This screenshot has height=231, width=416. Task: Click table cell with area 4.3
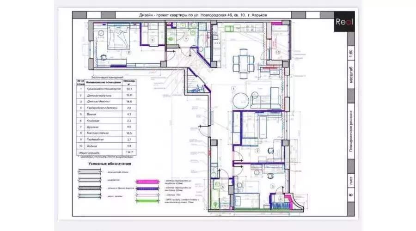pyautogui.click(x=129, y=114)
